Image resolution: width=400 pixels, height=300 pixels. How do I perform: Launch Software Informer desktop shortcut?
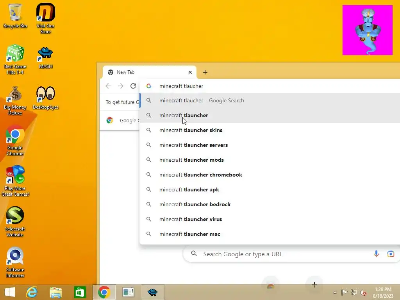point(15,262)
